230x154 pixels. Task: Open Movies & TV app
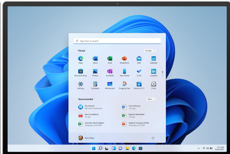point(139,85)
